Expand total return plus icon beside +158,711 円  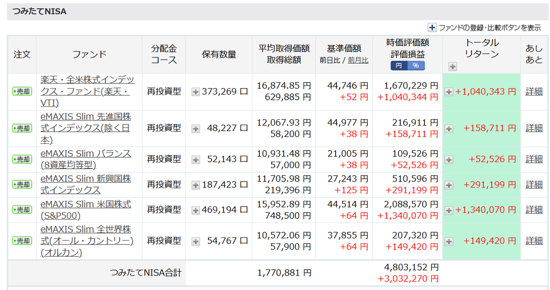click(x=448, y=129)
